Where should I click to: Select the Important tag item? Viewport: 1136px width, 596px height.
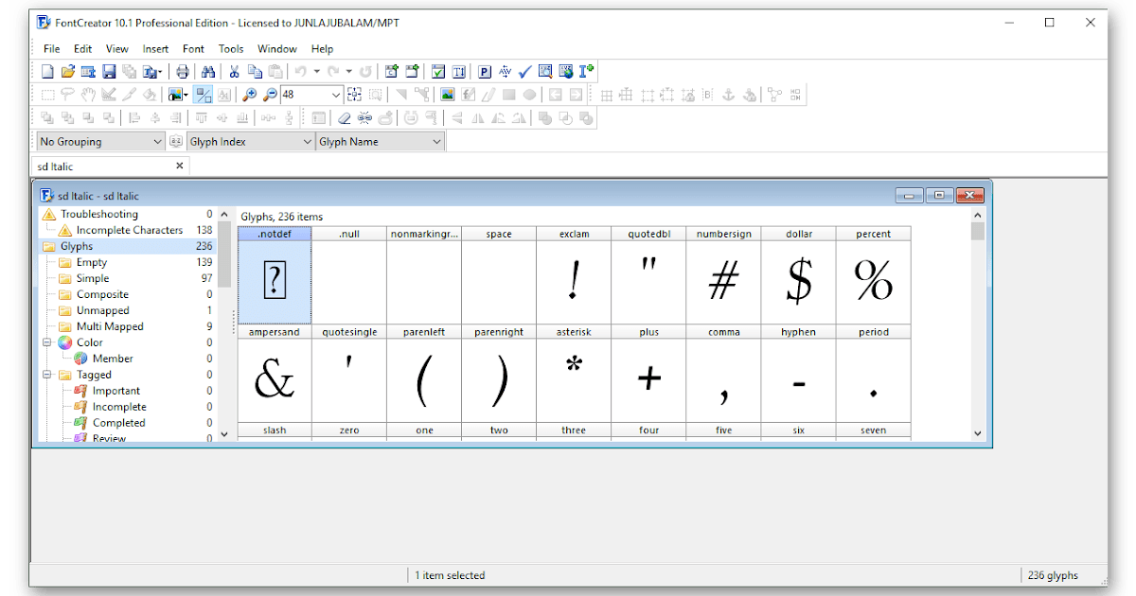[116, 391]
